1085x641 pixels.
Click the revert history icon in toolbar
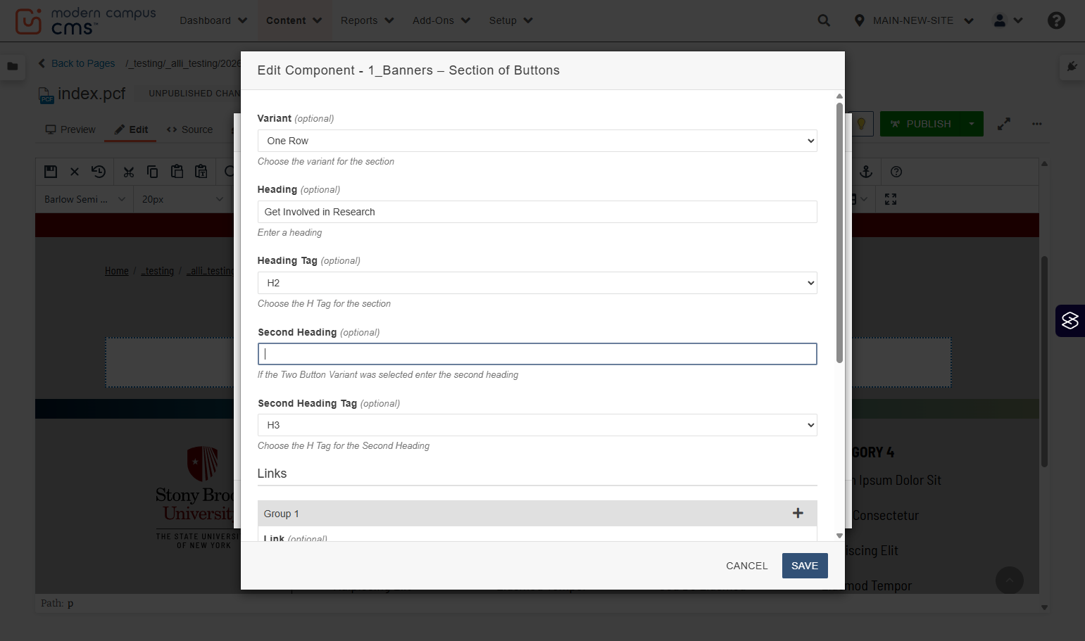pyautogui.click(x=99, y=172)
